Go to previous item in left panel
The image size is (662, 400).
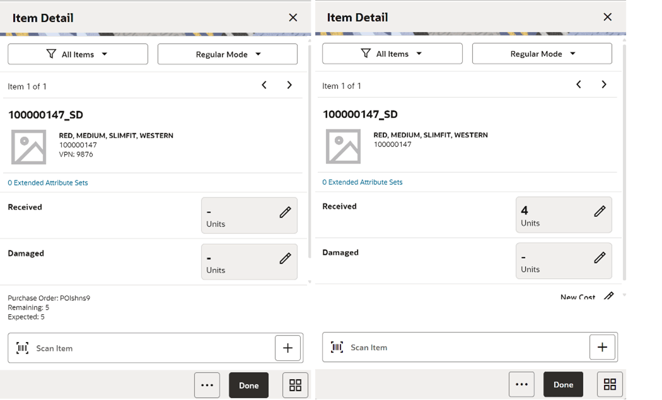pos(264,85)
